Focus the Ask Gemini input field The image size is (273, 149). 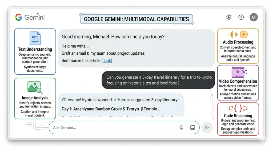[x=124, y=128]
